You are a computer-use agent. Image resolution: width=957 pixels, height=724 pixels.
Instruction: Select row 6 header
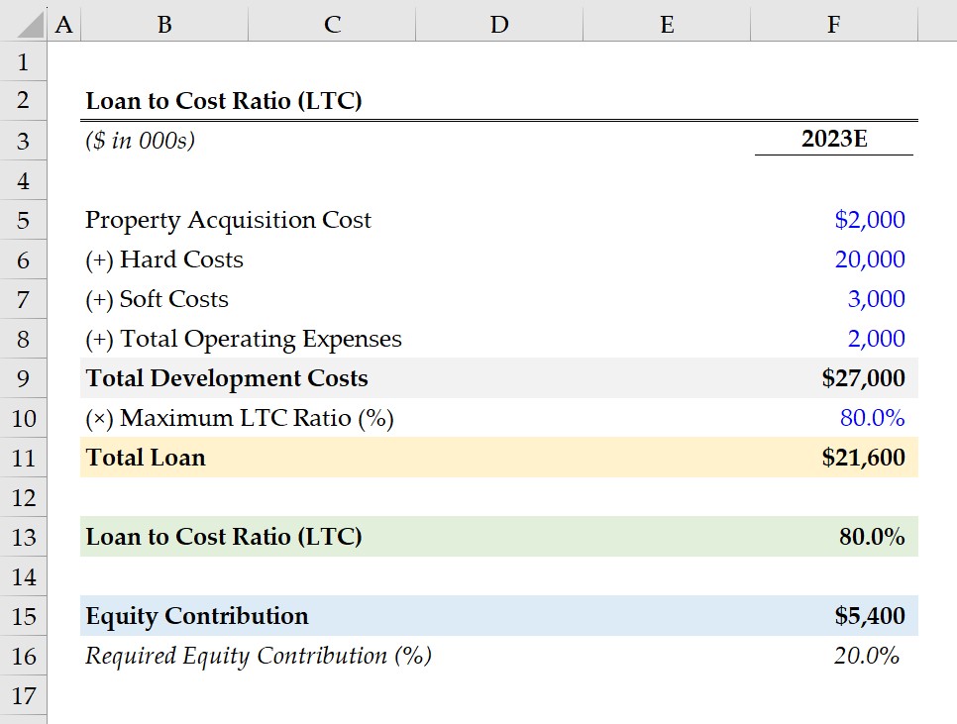23,259
